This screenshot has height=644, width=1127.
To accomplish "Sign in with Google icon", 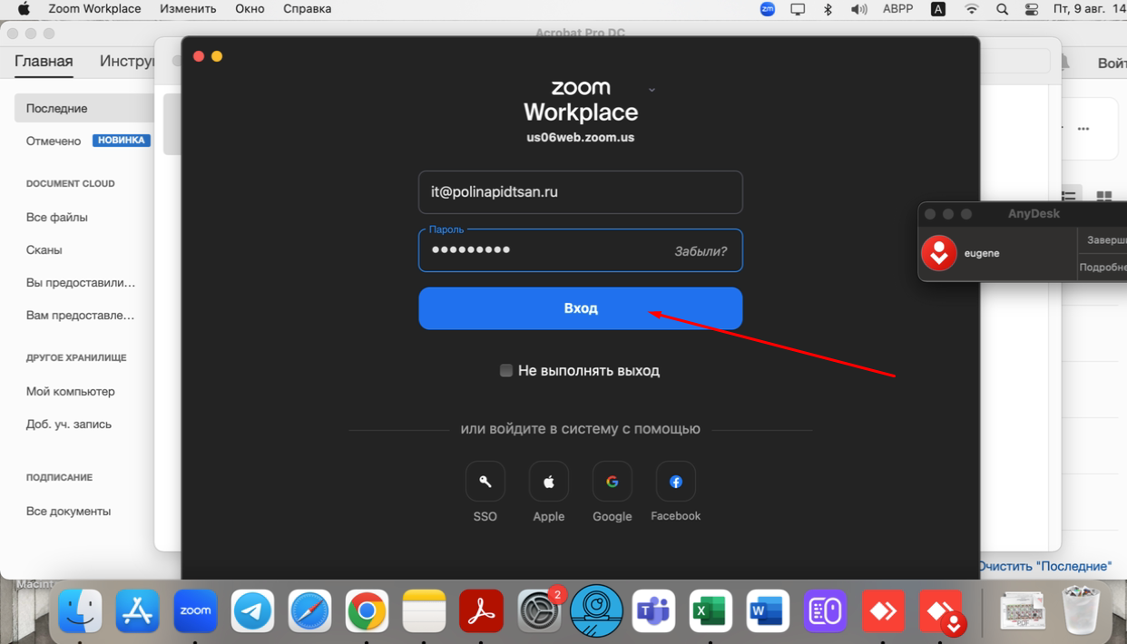I will pyautogui.click(x=612, y=482).
